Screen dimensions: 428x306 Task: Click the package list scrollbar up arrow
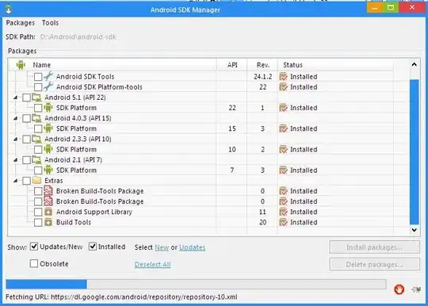coord(414,65)
